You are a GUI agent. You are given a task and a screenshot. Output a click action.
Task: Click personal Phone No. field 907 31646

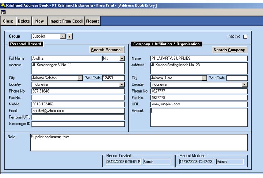tap(78, 91)
